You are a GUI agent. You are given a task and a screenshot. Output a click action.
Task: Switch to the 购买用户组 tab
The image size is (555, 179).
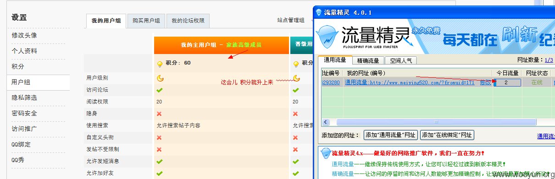tap(146, 21)
